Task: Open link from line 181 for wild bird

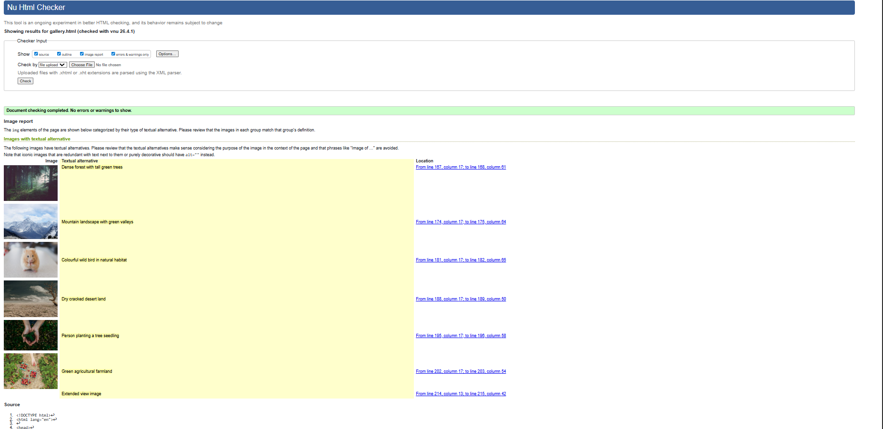Action: pos(461,260)
